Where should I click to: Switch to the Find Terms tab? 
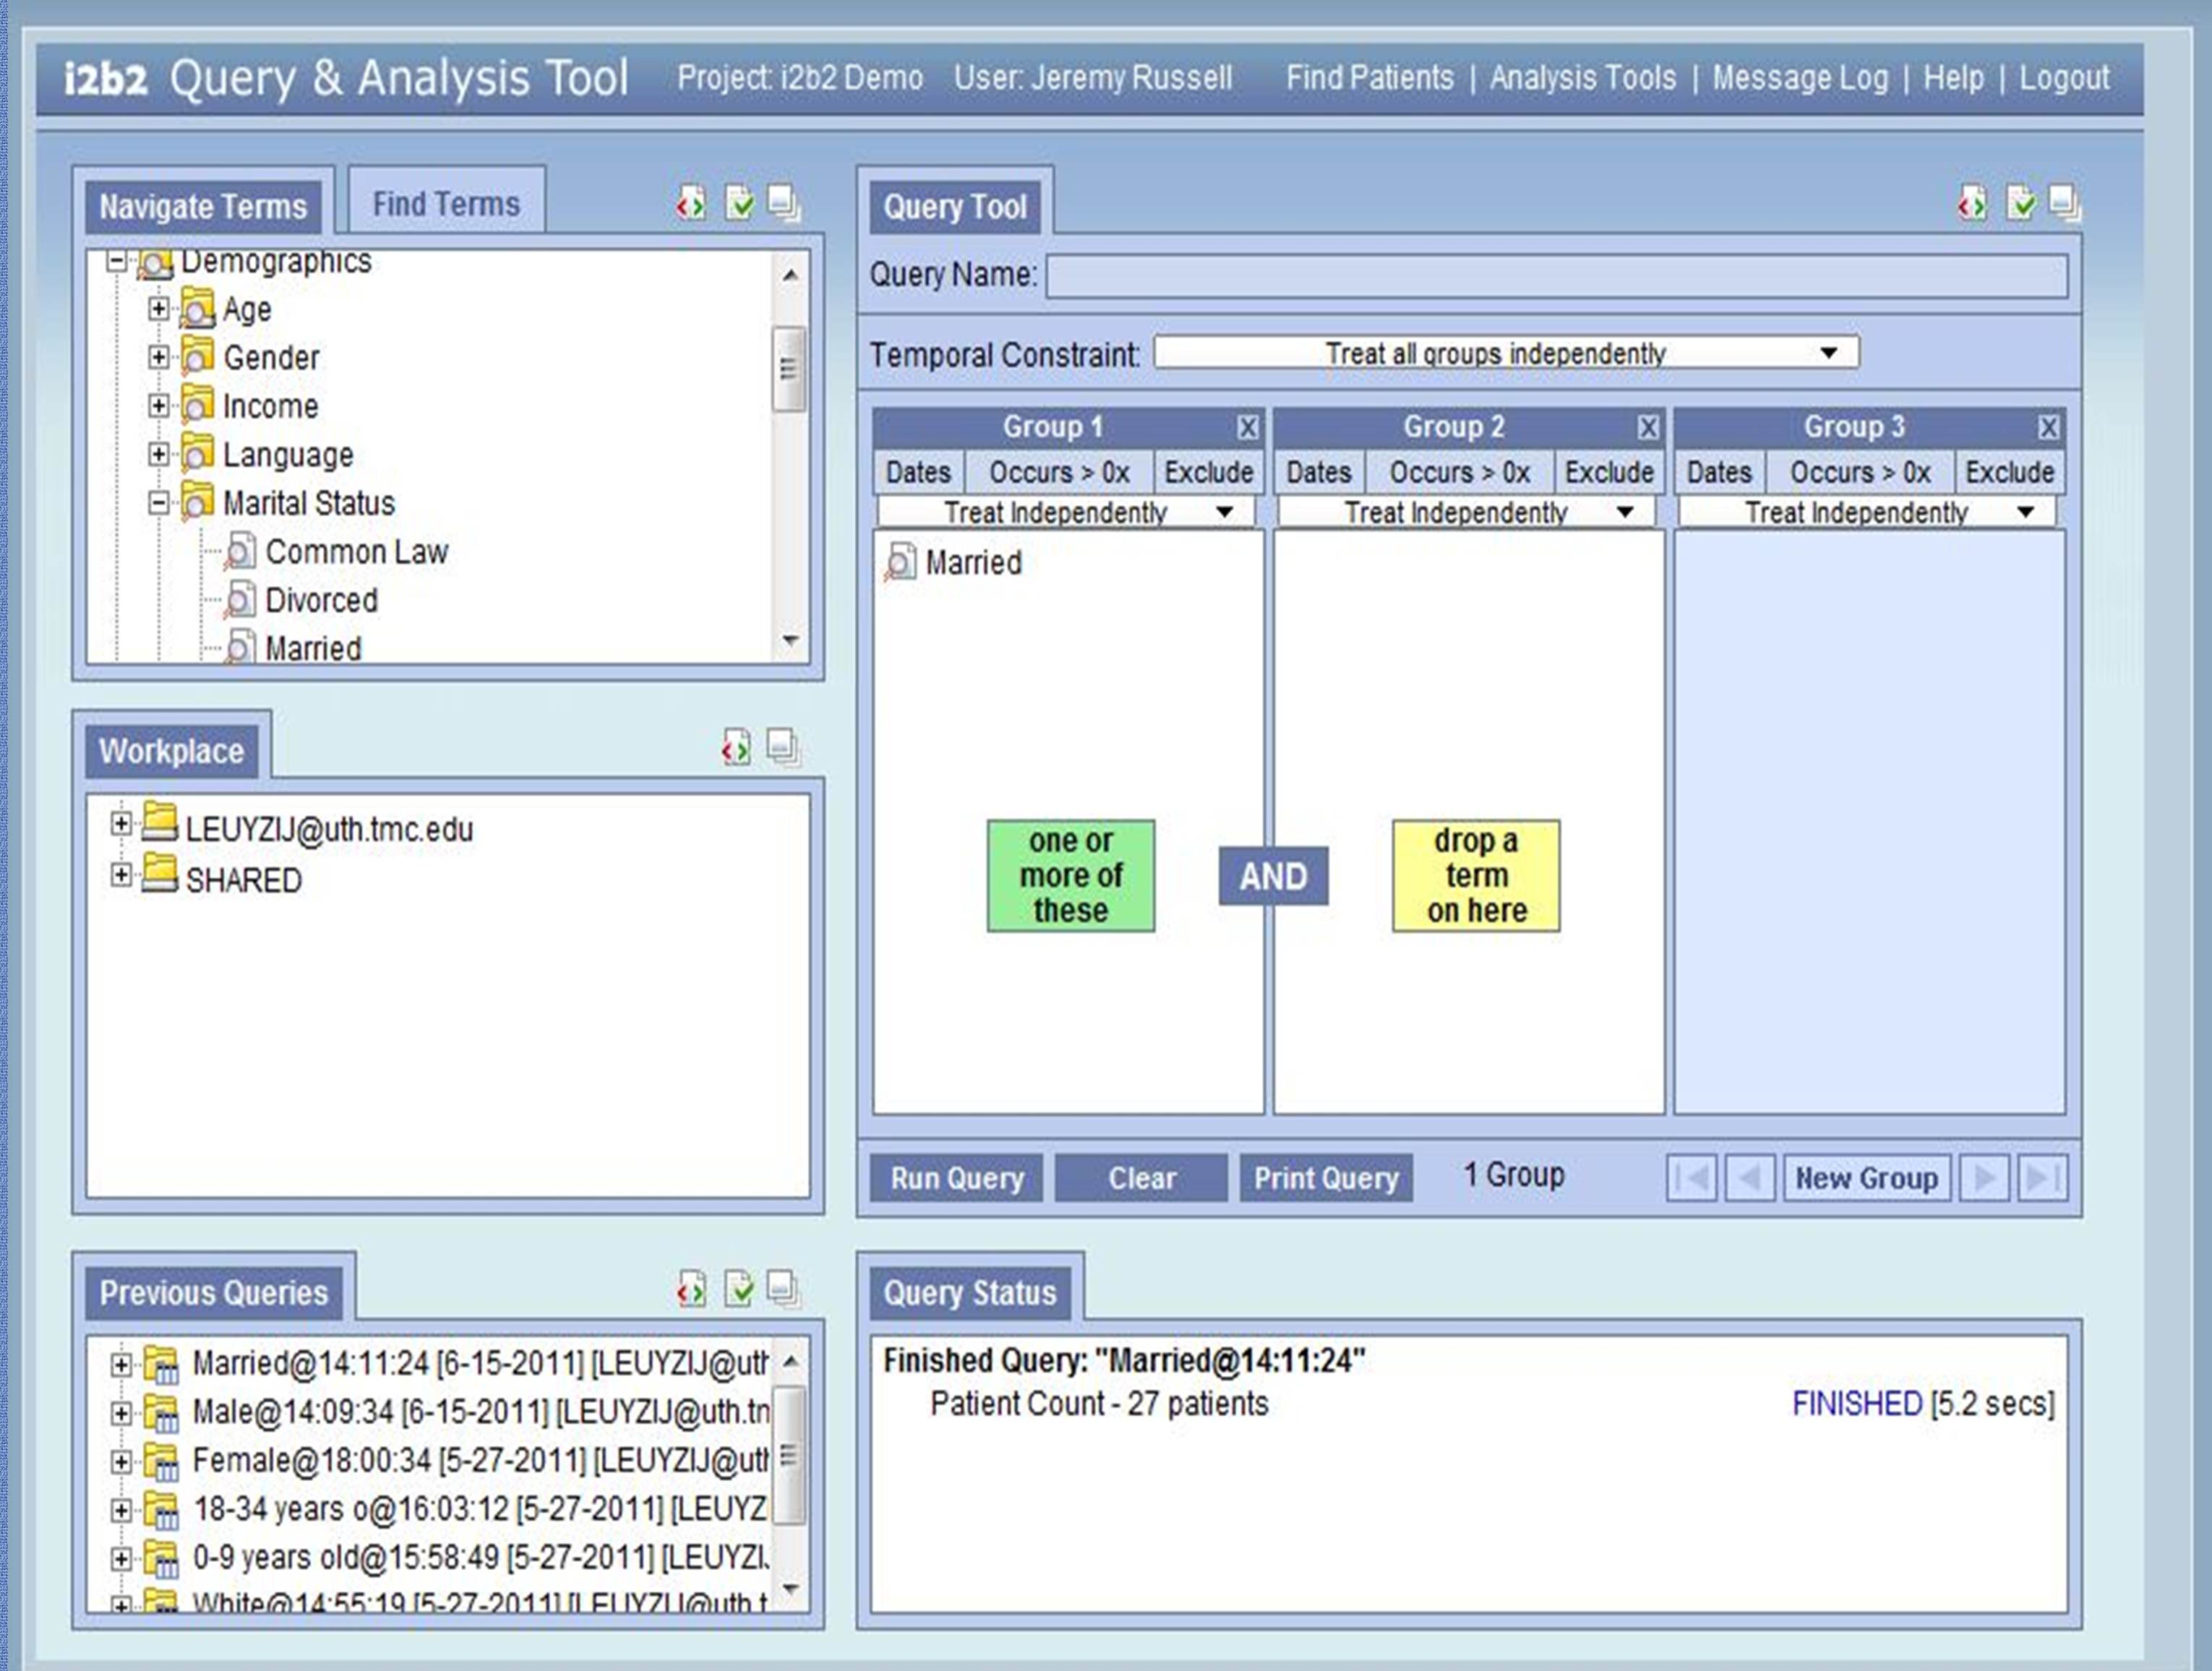pos(446,204)
